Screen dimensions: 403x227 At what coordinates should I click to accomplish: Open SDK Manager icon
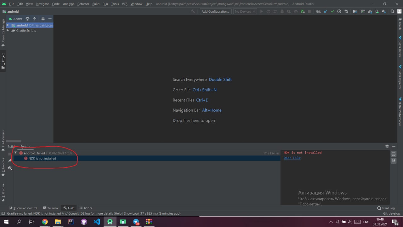pos(384,11)
